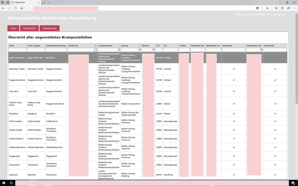This screenshot has width=298, height=186.
Task: Switch to the Auswertung tab
Action: point(49,29)
